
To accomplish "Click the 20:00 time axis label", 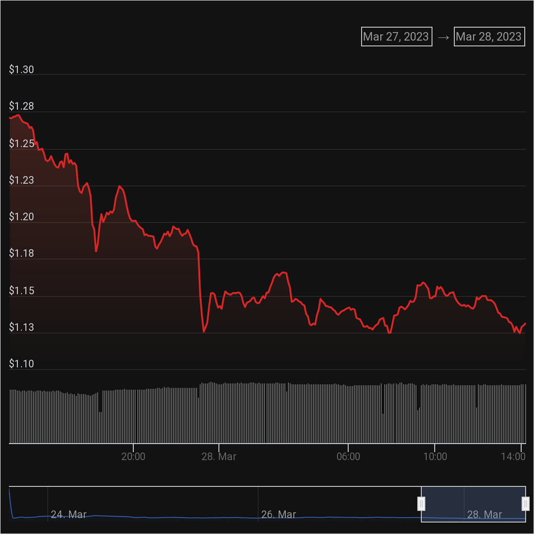I will [x=133, y=457].
